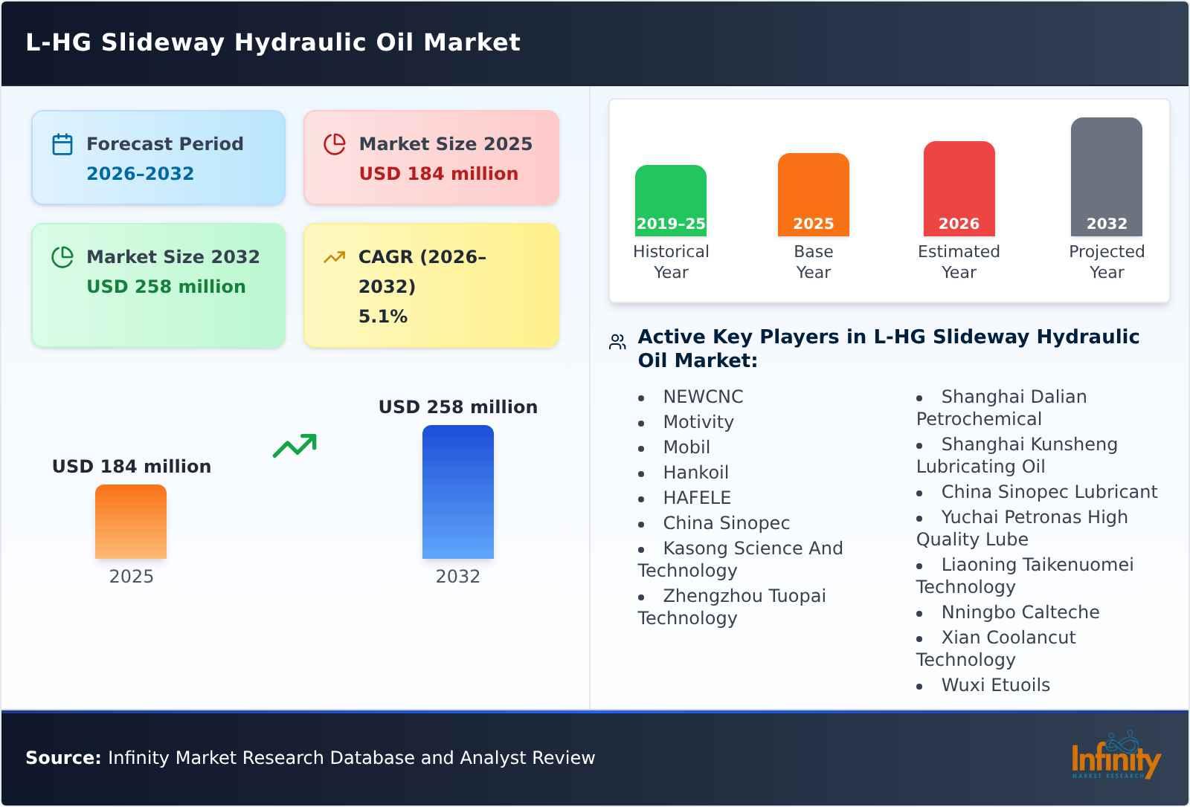Click the trend arrow icon in the CAGR card

pos(335,256)
